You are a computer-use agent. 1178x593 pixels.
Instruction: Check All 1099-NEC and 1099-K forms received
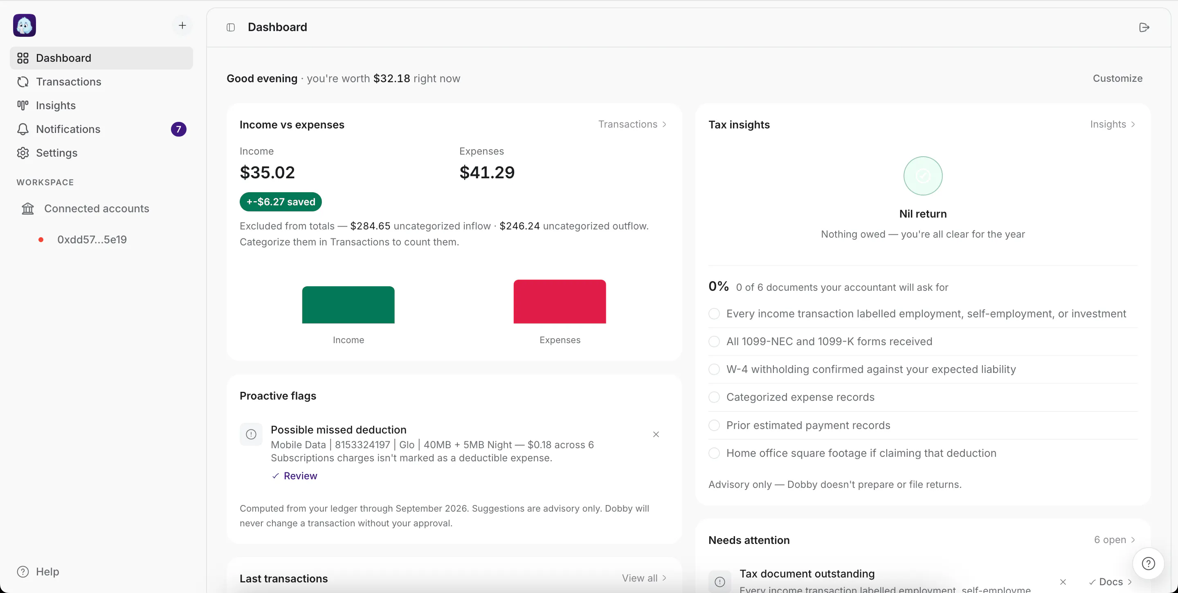(714, 341)
